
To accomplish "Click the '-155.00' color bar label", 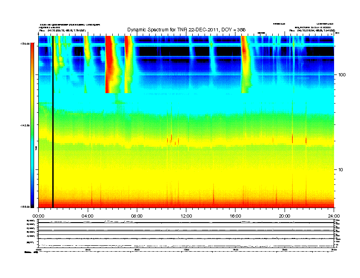I will 25,207.
